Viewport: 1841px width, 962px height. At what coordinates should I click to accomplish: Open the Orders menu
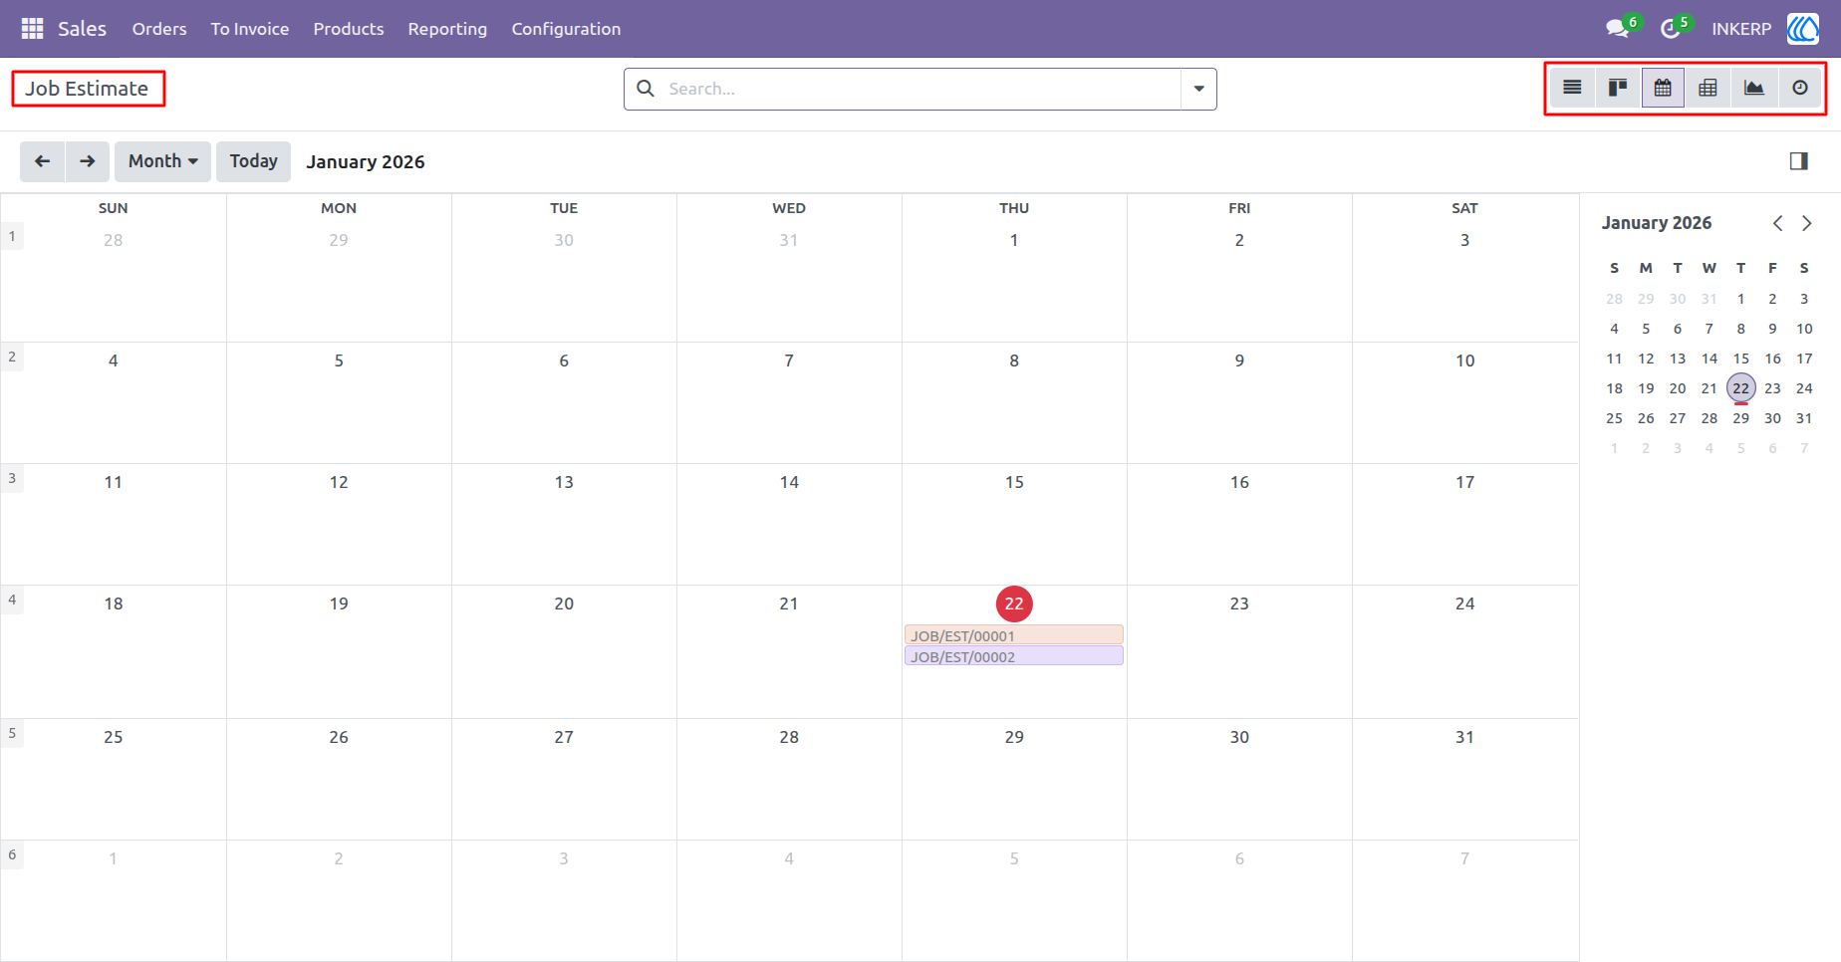coord(159,29)
